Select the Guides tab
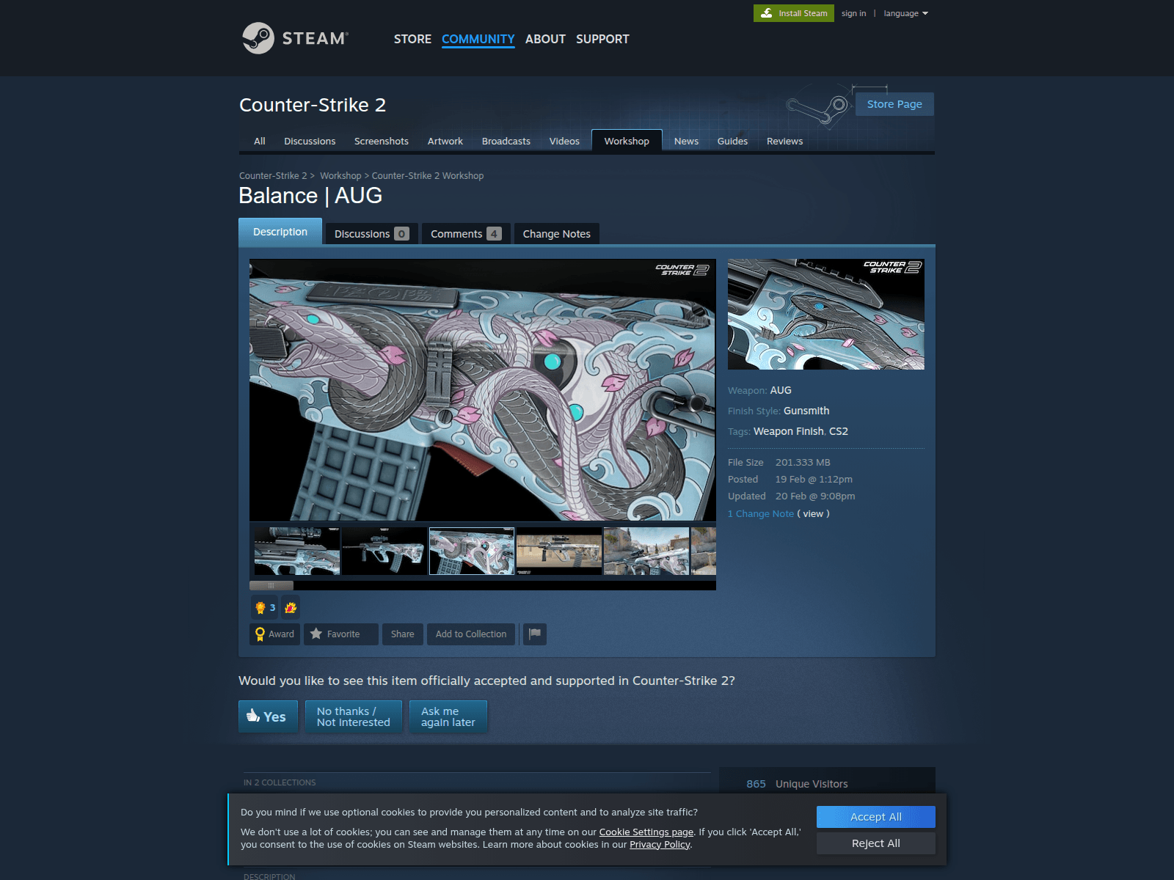Viewport: 1174px width, 880px height. (732, 141)
